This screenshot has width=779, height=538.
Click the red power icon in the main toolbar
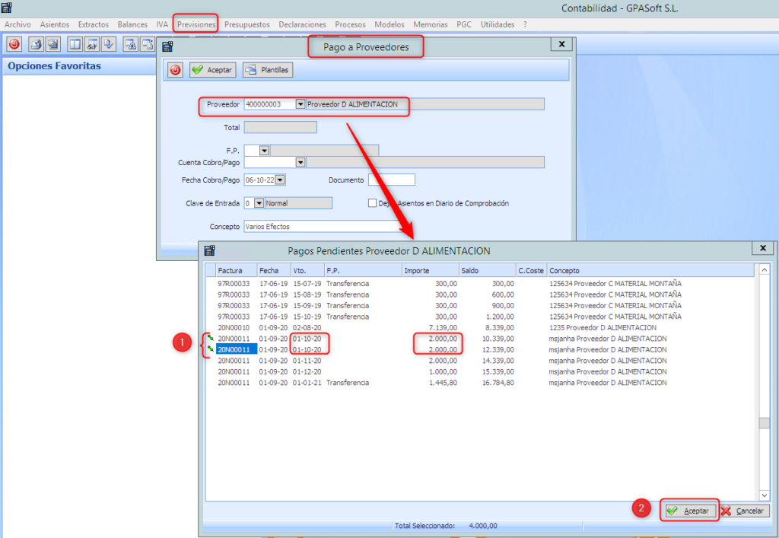tap(14, 43)
